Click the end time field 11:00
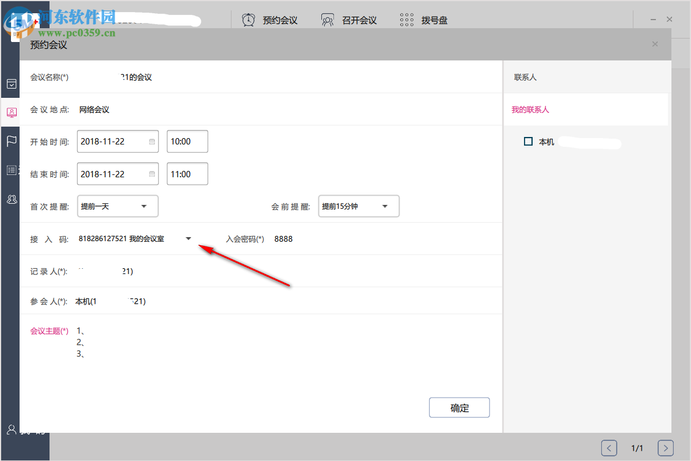The image size is (691, 461). 188,174
